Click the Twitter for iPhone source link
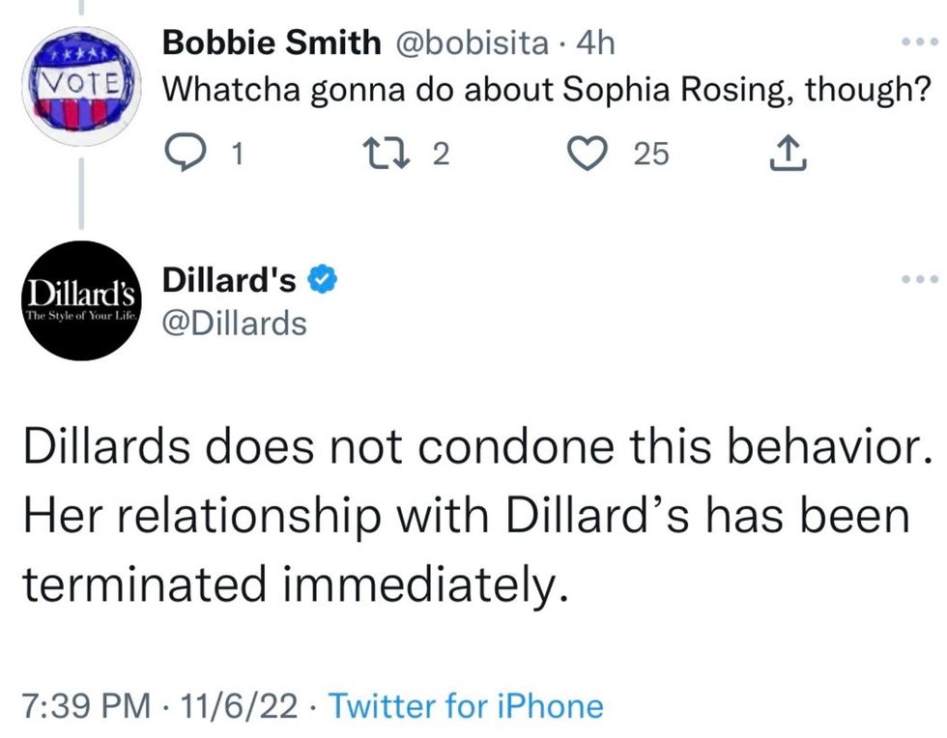947x738 pixels. (466, 706)
